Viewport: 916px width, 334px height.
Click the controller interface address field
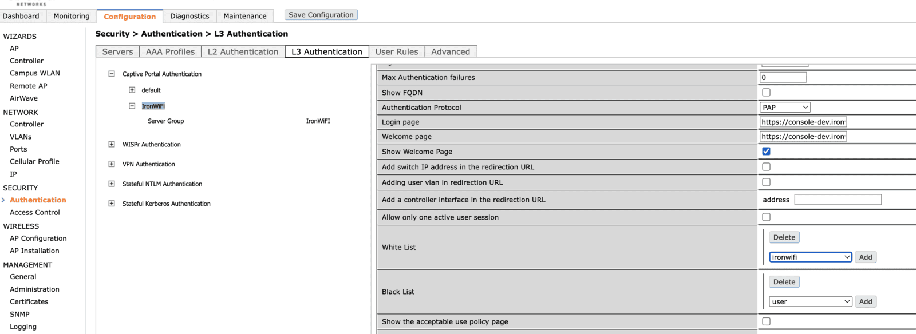point(838,200)
